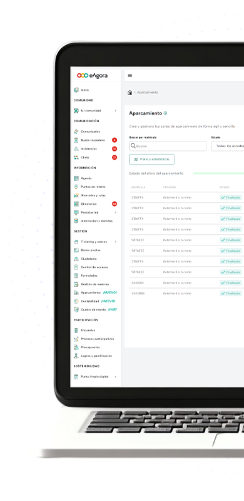244x501 pixels.
Task: Click the Procesos participativos icon
Action: (x=76, y=339)
